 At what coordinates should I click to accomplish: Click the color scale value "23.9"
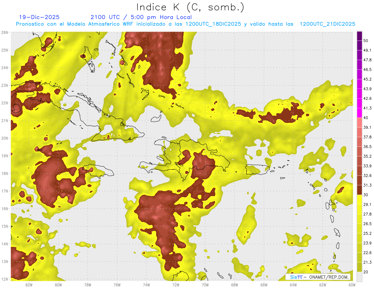[x=367, y=243]
